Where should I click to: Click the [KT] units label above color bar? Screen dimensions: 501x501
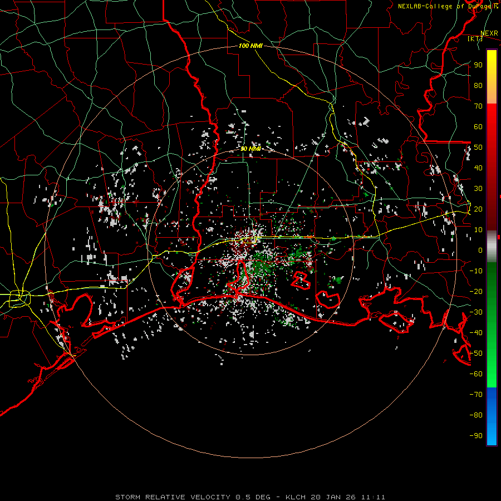(475, 38)
